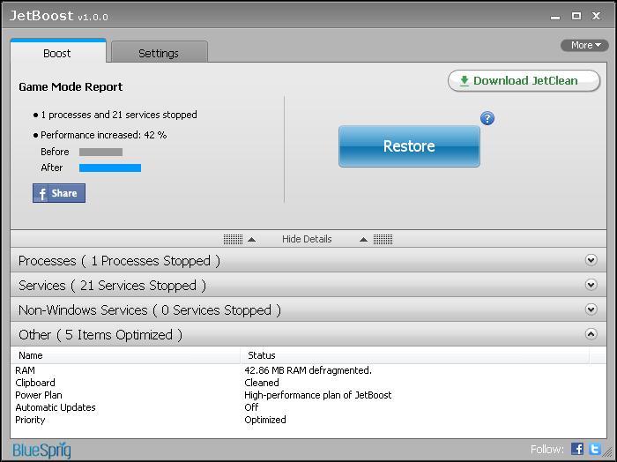Click the Restore button
Screen dimensions: 617x462
click(x=409, y=146)
